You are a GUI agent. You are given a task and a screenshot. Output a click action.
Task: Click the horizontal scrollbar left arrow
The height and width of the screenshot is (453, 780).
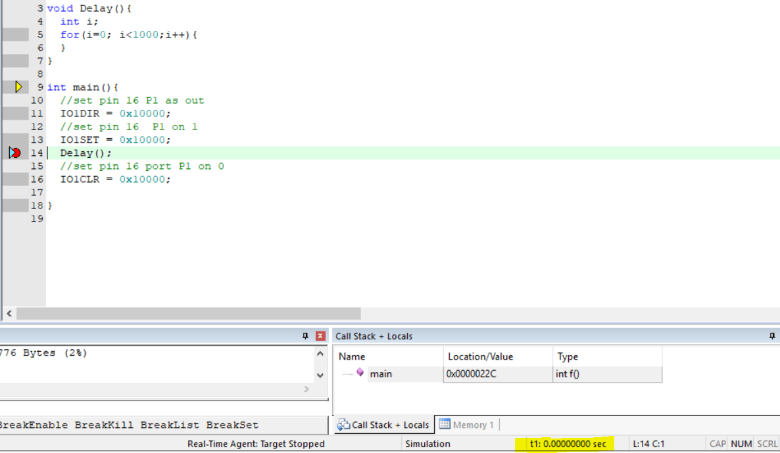point(8,314)
